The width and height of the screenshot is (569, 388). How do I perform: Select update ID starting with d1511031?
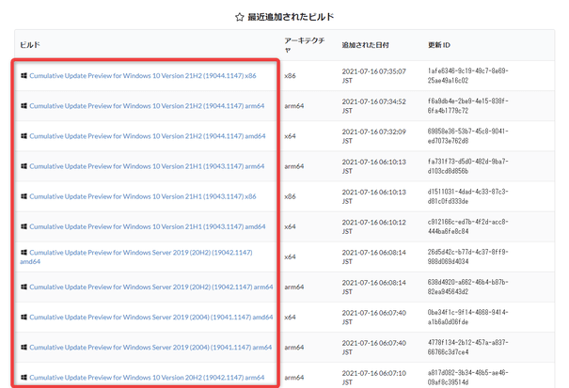(x=467, y=196)
